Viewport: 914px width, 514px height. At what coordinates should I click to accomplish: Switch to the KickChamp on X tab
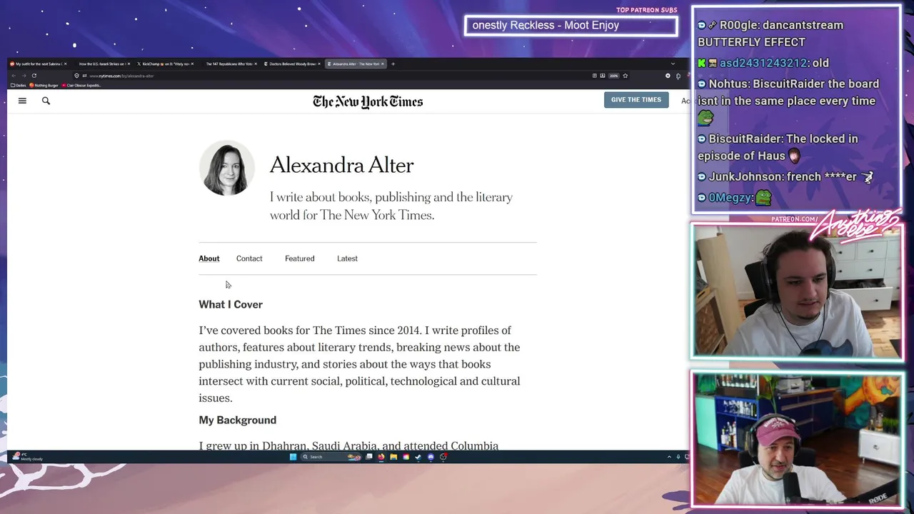166,64
